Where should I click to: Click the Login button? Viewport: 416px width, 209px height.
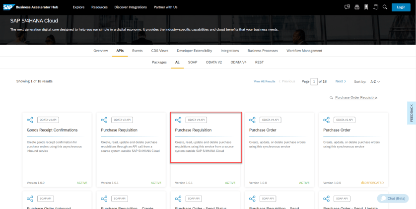coord(401,7)
